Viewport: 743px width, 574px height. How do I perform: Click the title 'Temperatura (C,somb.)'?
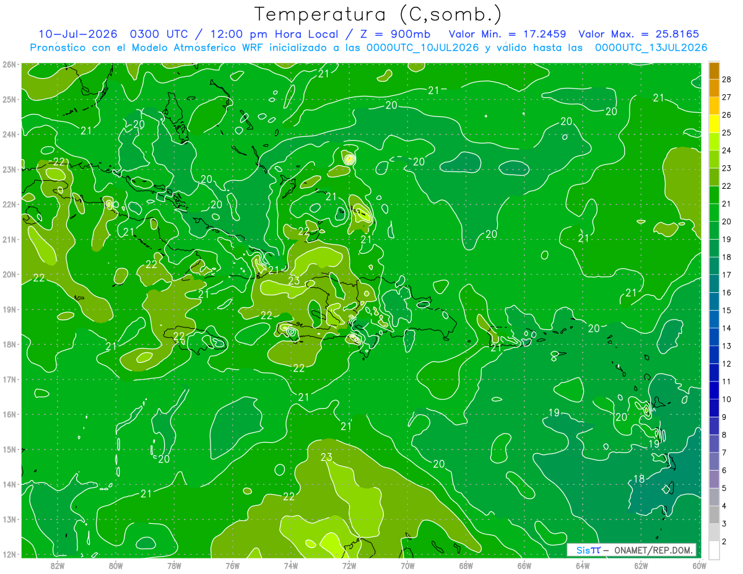click(x=378, y=15)
